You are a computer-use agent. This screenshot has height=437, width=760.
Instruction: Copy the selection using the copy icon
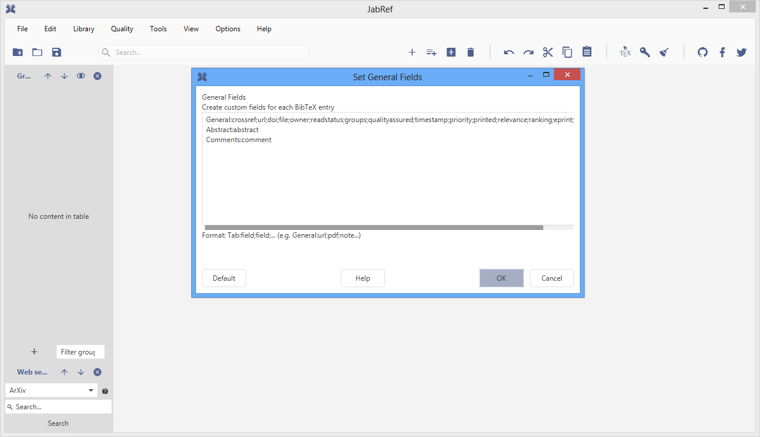coord(567,52)
